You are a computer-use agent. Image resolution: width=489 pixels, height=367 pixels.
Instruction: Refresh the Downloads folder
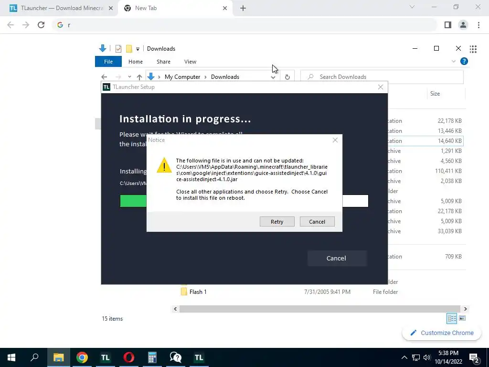[x=287, y=77]
